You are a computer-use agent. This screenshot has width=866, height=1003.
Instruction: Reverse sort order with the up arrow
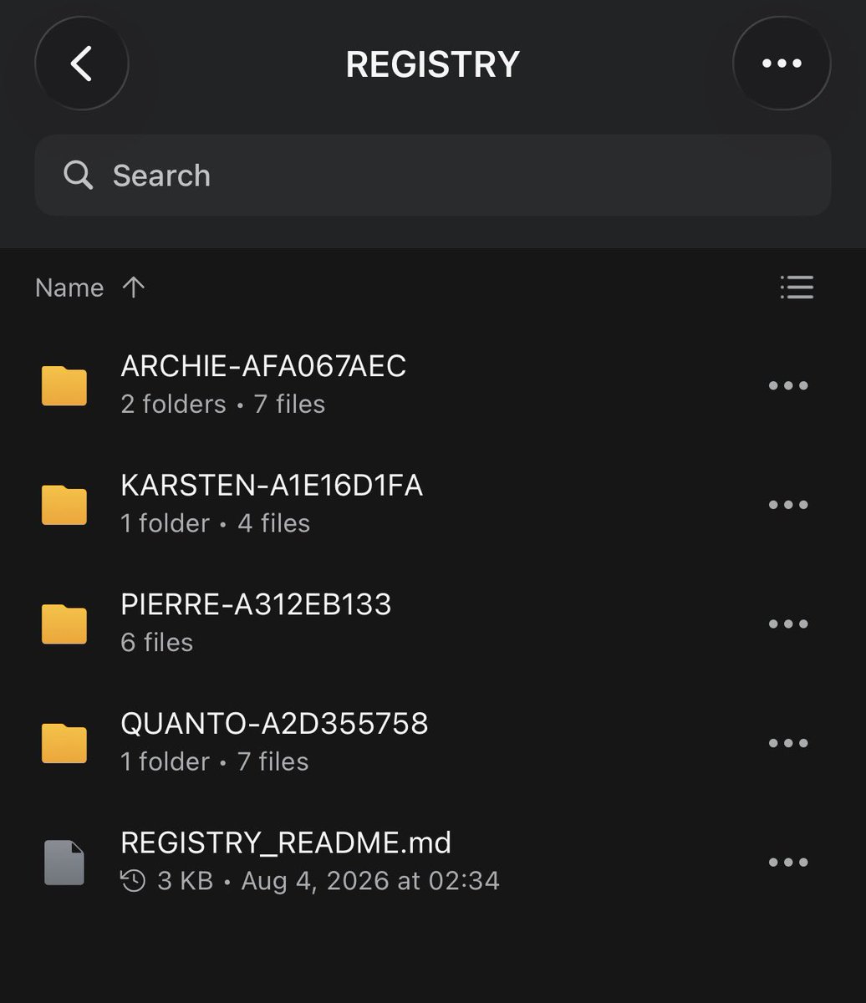(134, 288)
